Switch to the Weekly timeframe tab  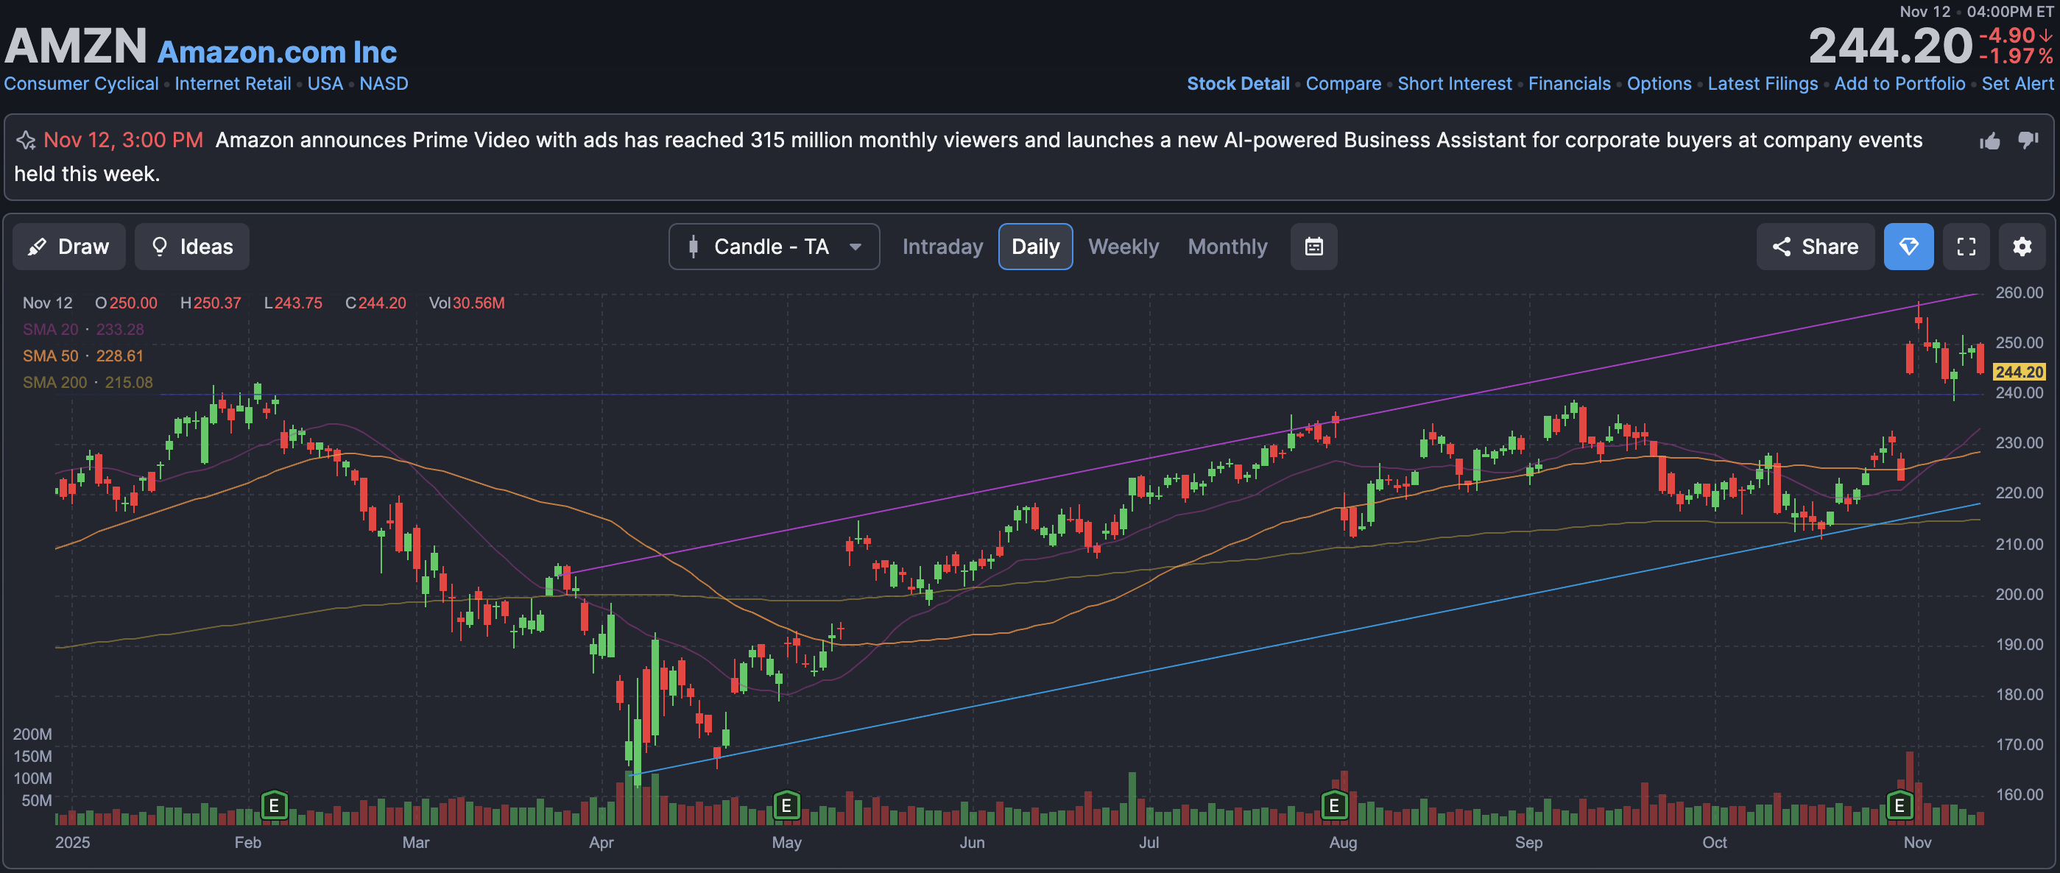point(1123,247)
